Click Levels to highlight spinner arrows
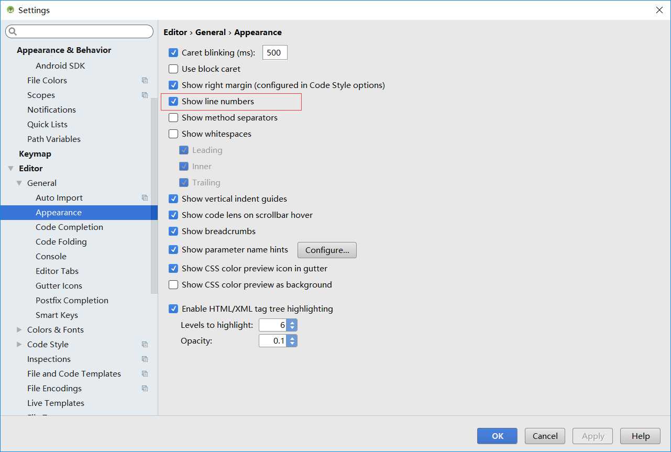Viewport: 671px width, 452px height. pyautogui.click(x=292, y=325)
